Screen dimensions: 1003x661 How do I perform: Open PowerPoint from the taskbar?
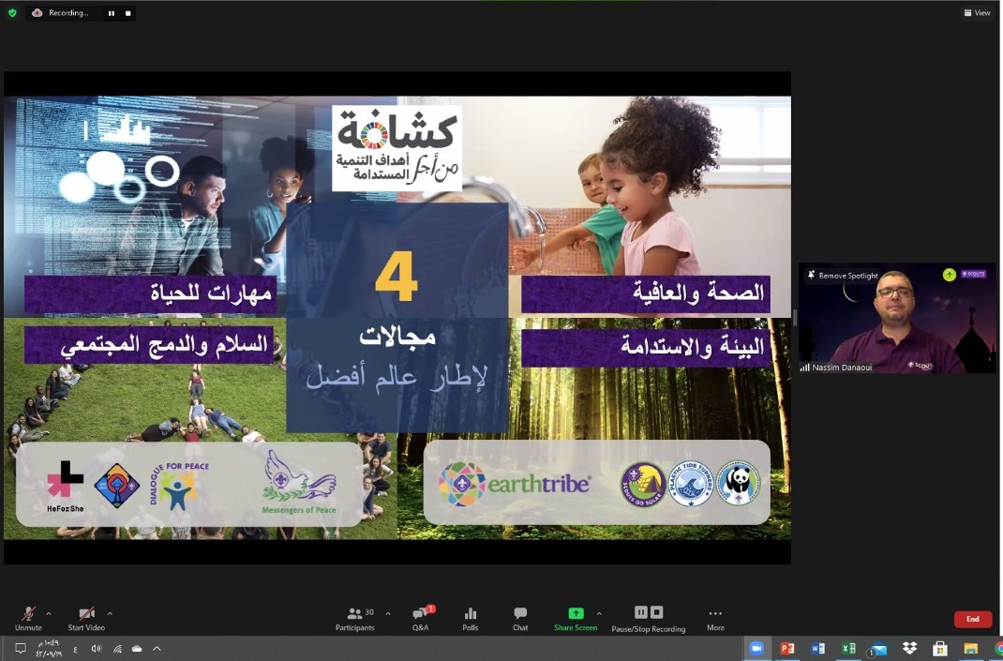click(787, 648)
